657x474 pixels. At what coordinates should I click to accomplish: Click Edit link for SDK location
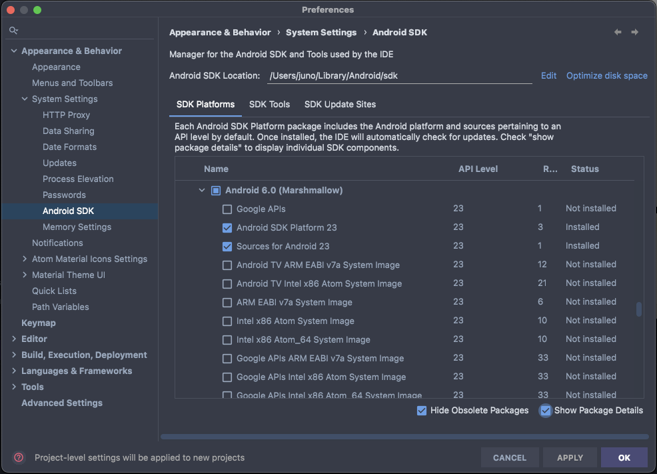click(x=548, y=76)
